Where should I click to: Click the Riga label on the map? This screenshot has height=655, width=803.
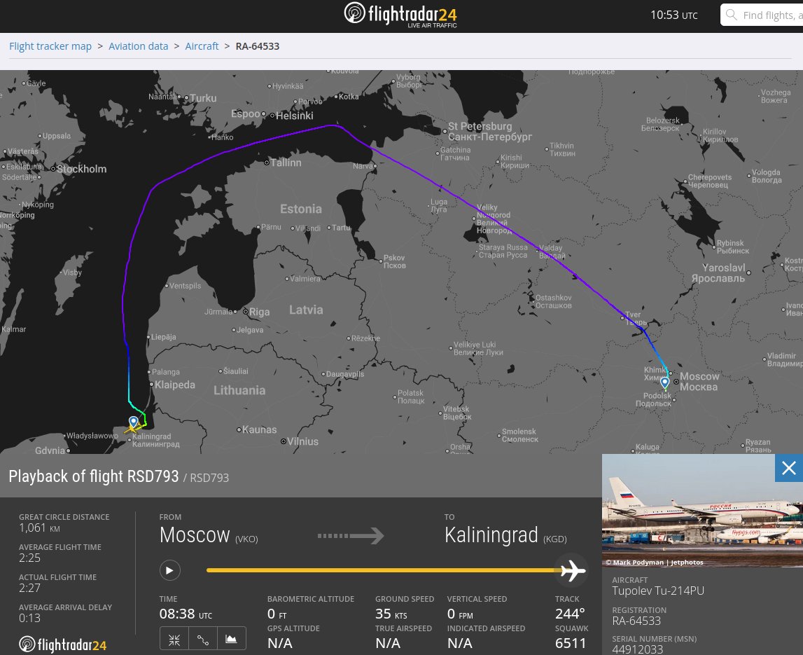click(x=259, y=312)
